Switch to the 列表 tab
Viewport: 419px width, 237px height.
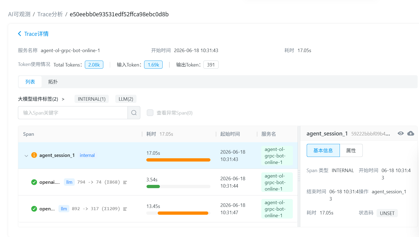[30, 82]
